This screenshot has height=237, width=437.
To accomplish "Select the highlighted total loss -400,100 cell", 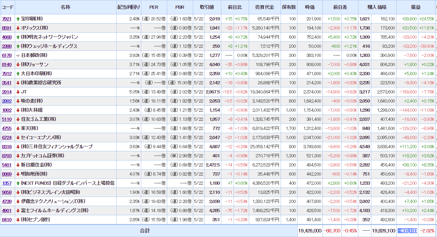I will (x=407, y=231).
